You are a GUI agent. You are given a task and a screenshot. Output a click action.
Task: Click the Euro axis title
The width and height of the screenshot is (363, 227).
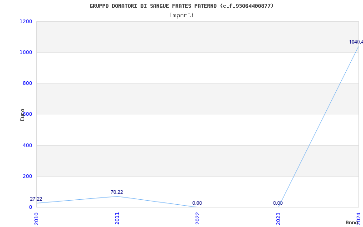22,115
